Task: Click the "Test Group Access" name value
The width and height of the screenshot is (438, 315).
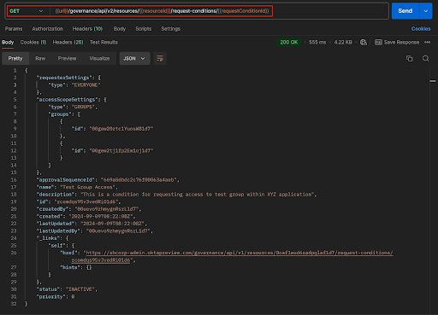Action: [x=87, y=187]
